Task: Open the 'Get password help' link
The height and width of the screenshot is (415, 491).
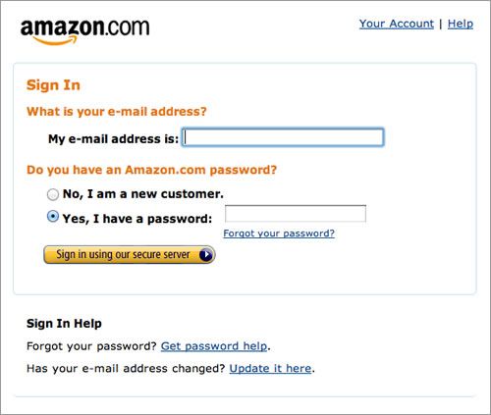Action: tap(214, 346)
